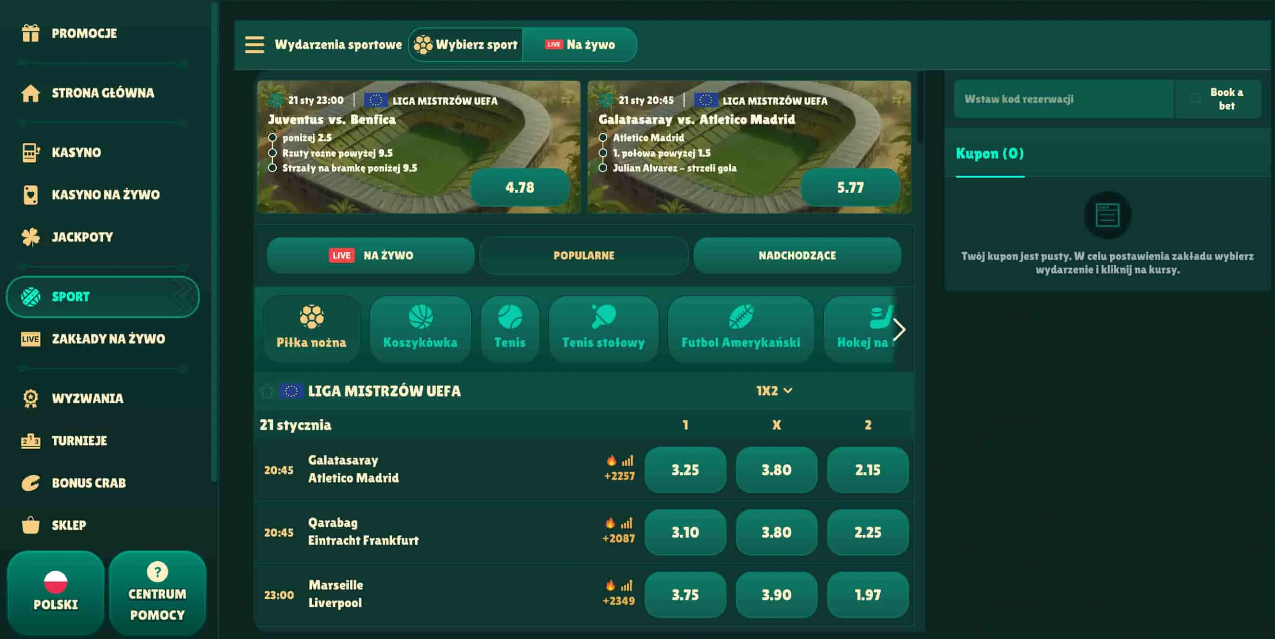Open the Bonus Crab sidebar icon

coord(31,482)
